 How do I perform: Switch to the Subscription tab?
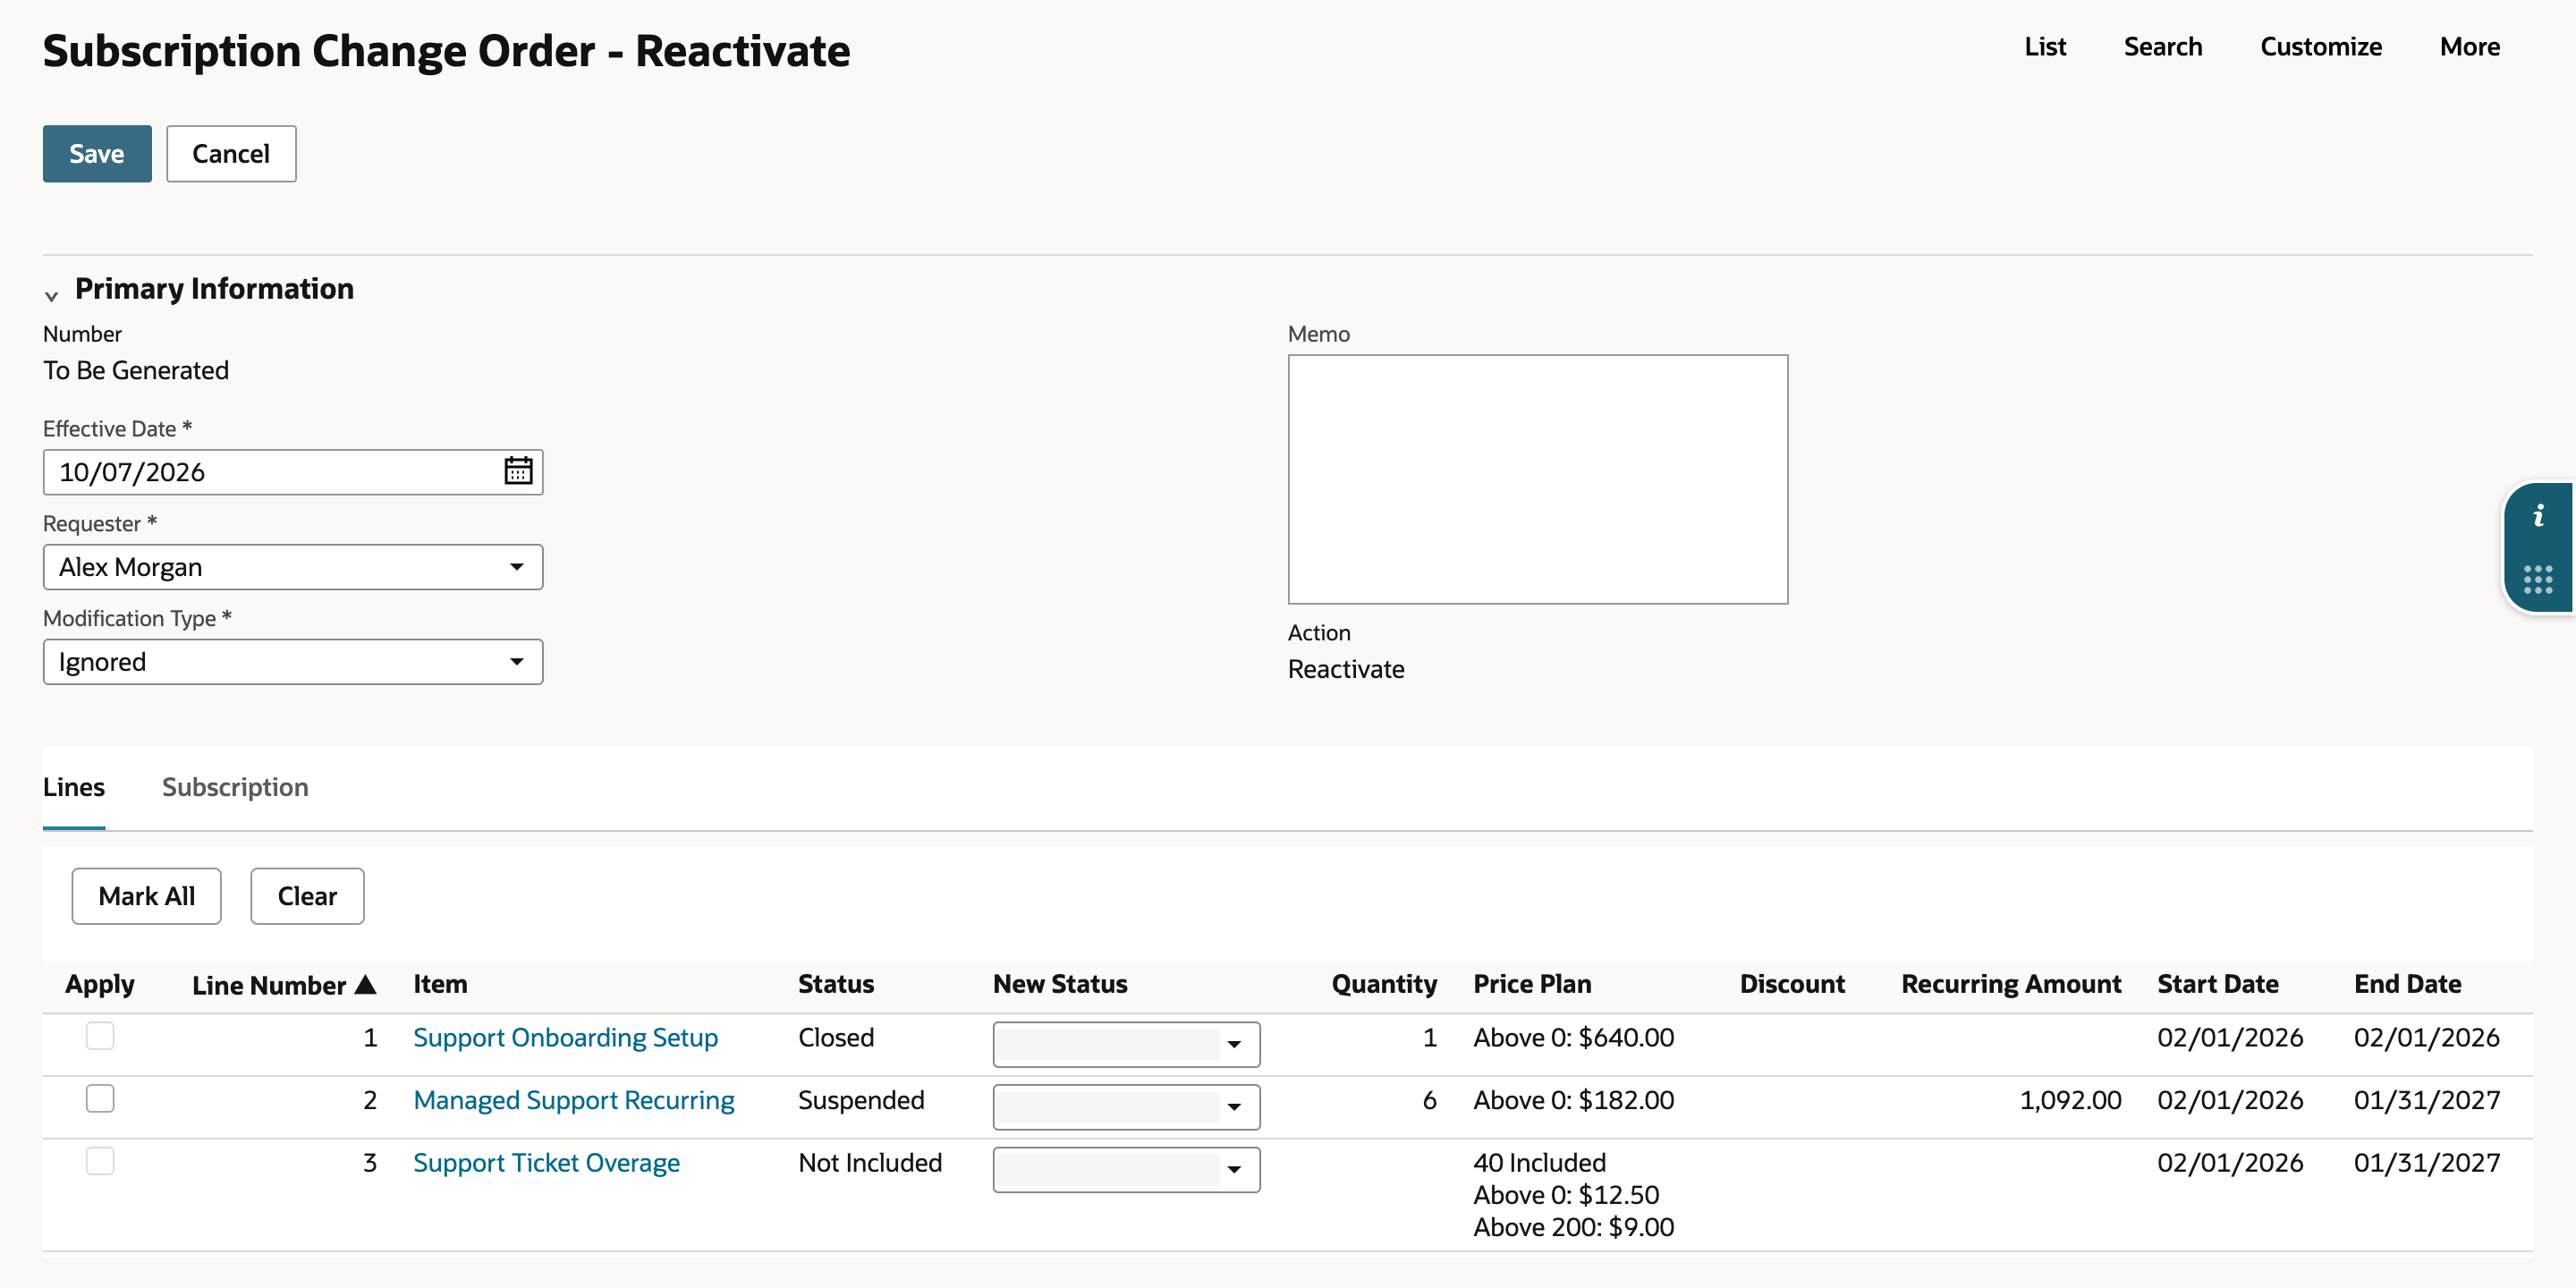click(x=235, y=787)
